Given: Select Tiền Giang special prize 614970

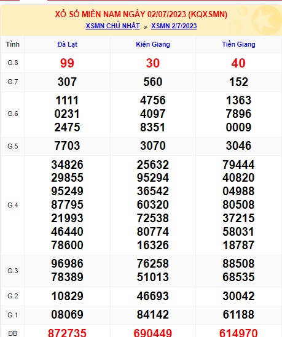Looking at the screenshot, I should pos(238,333).
